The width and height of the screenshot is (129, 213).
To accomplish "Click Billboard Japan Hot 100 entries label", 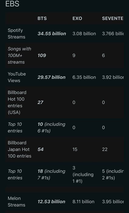I will [19, 149].
